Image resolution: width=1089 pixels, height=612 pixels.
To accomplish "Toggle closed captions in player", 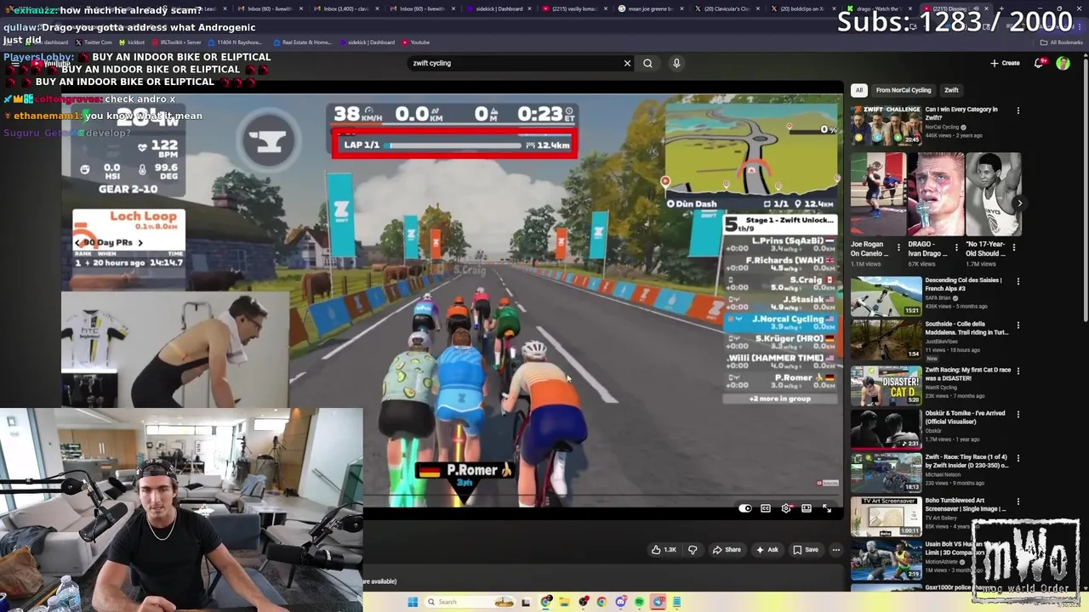I will (766, 508).
